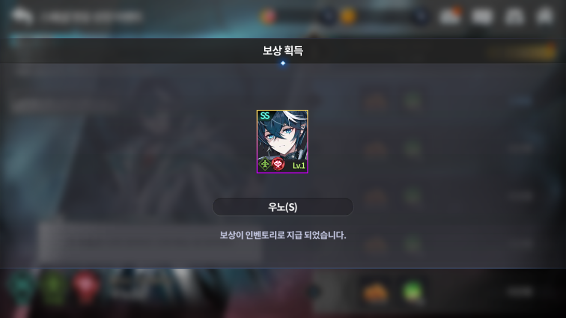Click the blue diamond marker under the title

pos(283,63)
